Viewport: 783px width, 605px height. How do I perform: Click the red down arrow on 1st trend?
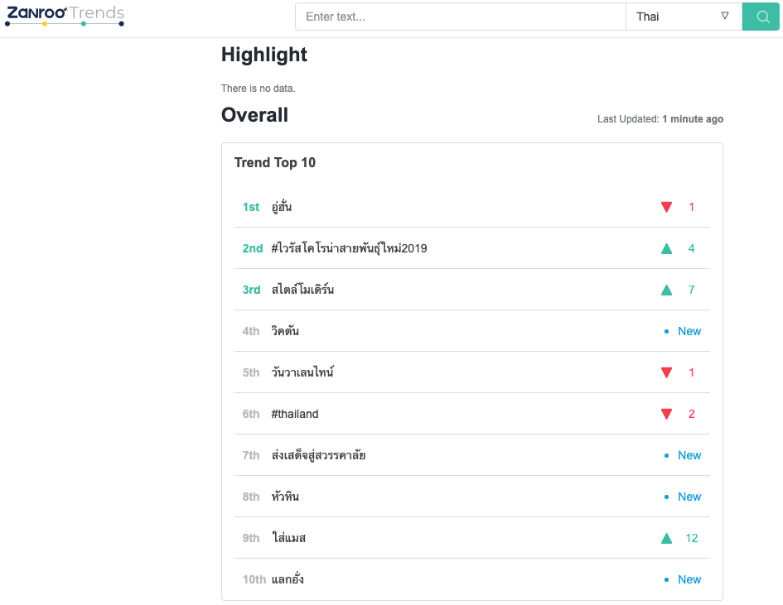[x=666, y=207]
